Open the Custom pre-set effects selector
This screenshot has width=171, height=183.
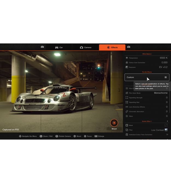(147, 77)
